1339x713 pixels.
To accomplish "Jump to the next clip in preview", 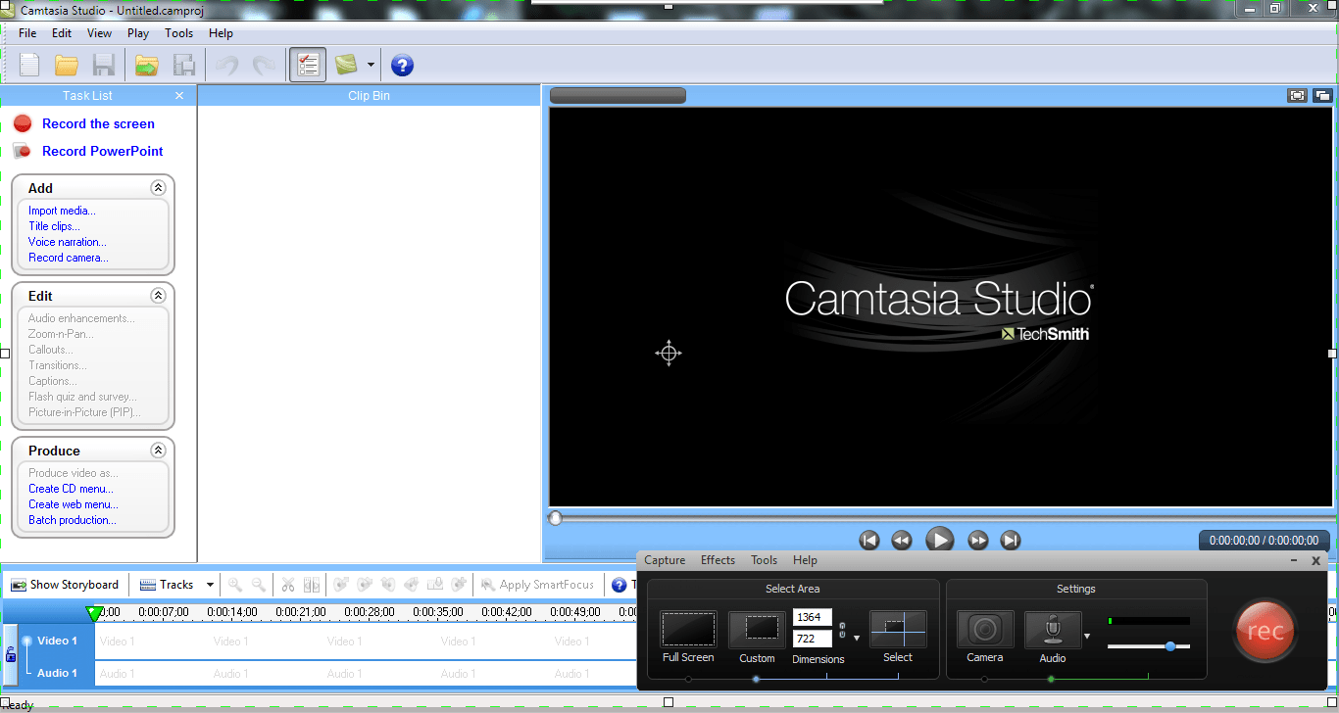I will pyautogui.click(x=1010, y=540).
